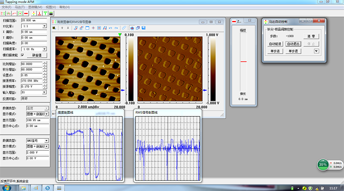Click the grey up arrow in image toolbar
The image size is (344, 191).
[62, 28]
